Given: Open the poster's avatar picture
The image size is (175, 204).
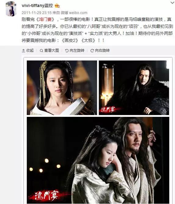Looking at the screenshot, I should [x=11, y=9].
